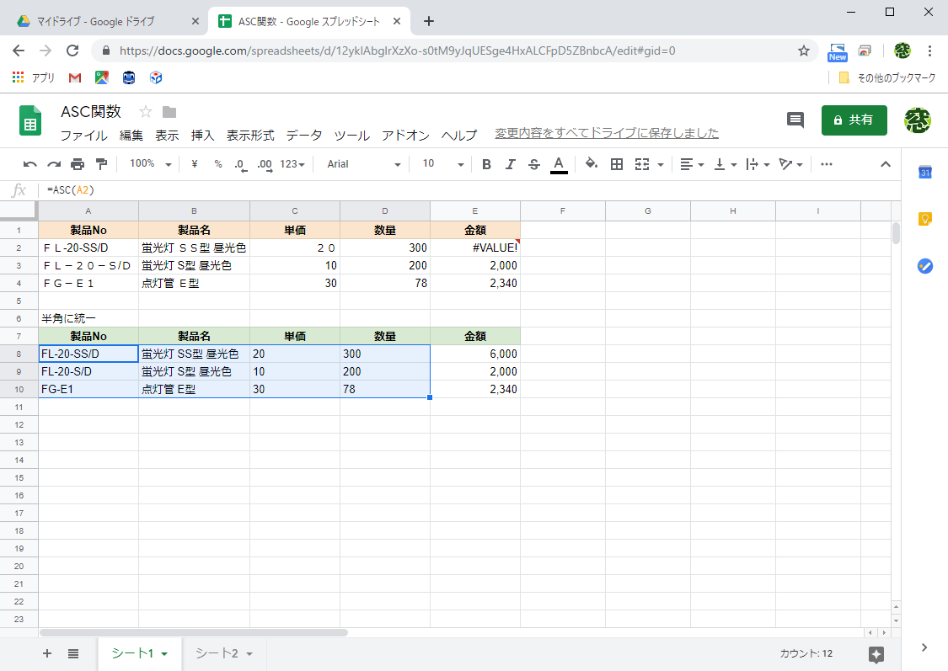The image size is (948, 671).
Task: Open the zoom 100% dropdown
Action: tap(151, 164)
